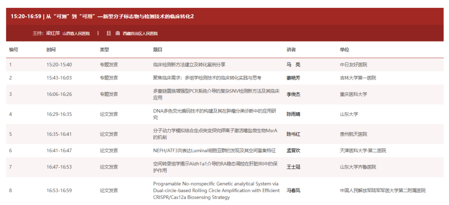The height and width of the screenshot is (205, 449).
Task: Click number 5 in the 编号 column
Action: [10, 134]
